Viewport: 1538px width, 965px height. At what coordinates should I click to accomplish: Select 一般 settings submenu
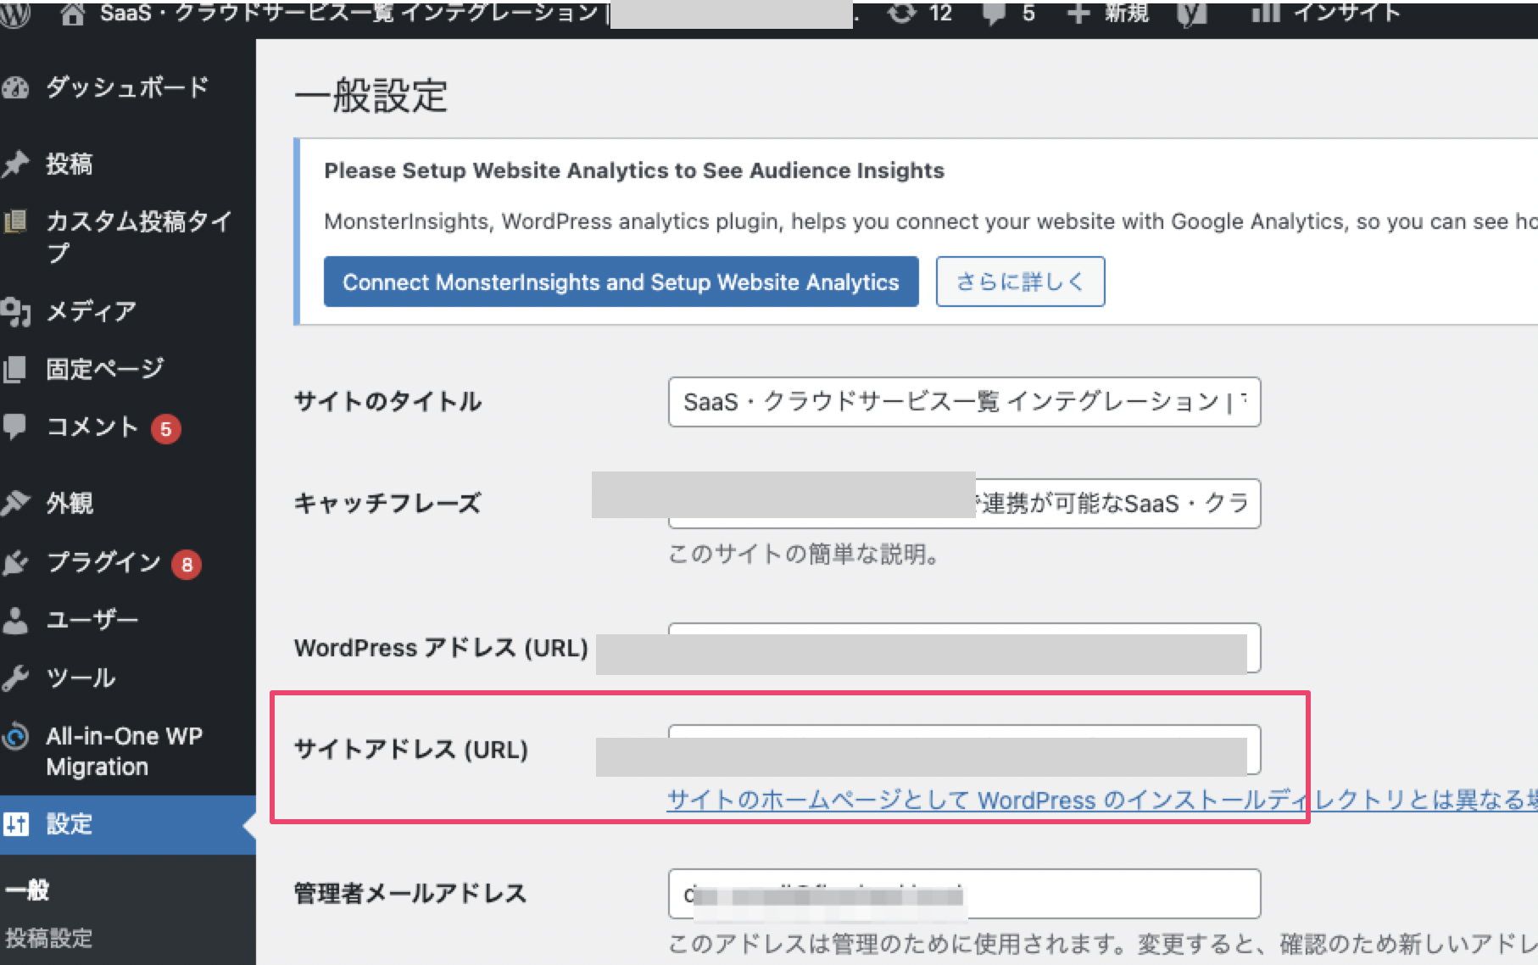pyautogui.click(x=28, y=890)
